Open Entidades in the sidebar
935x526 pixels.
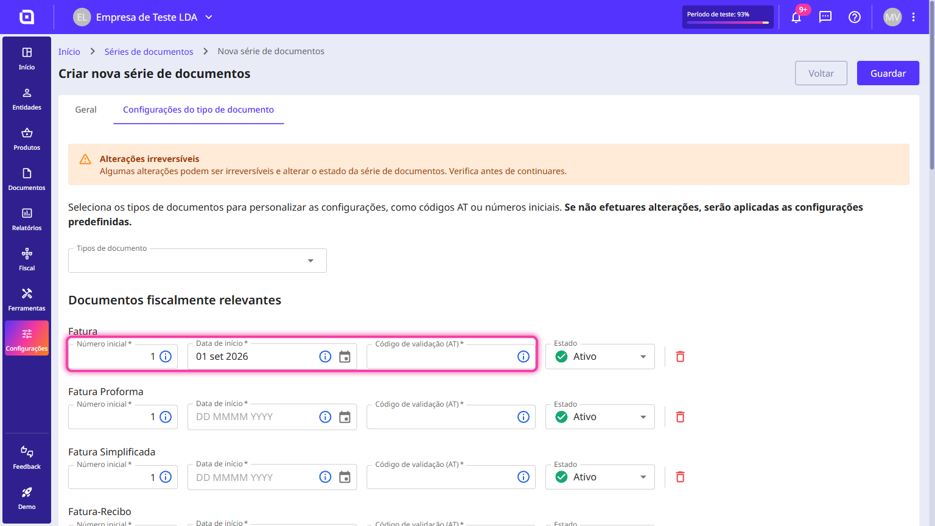(27, 99)
